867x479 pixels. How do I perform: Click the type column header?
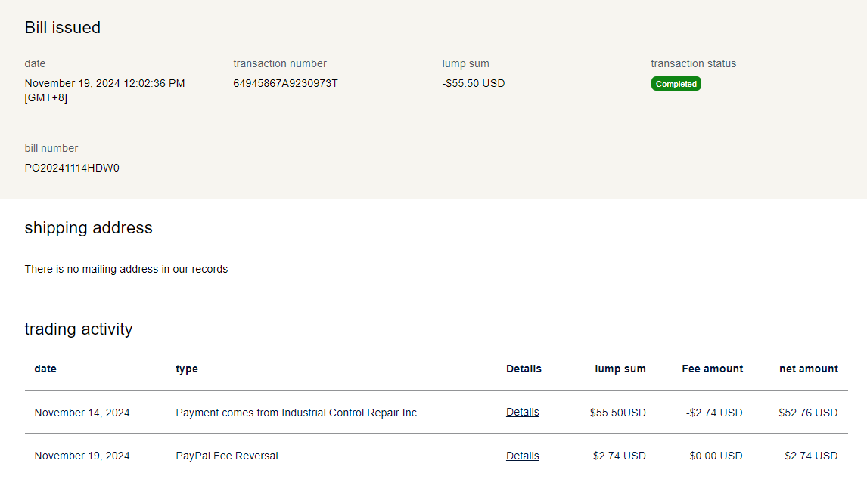[x=187, y=369]
